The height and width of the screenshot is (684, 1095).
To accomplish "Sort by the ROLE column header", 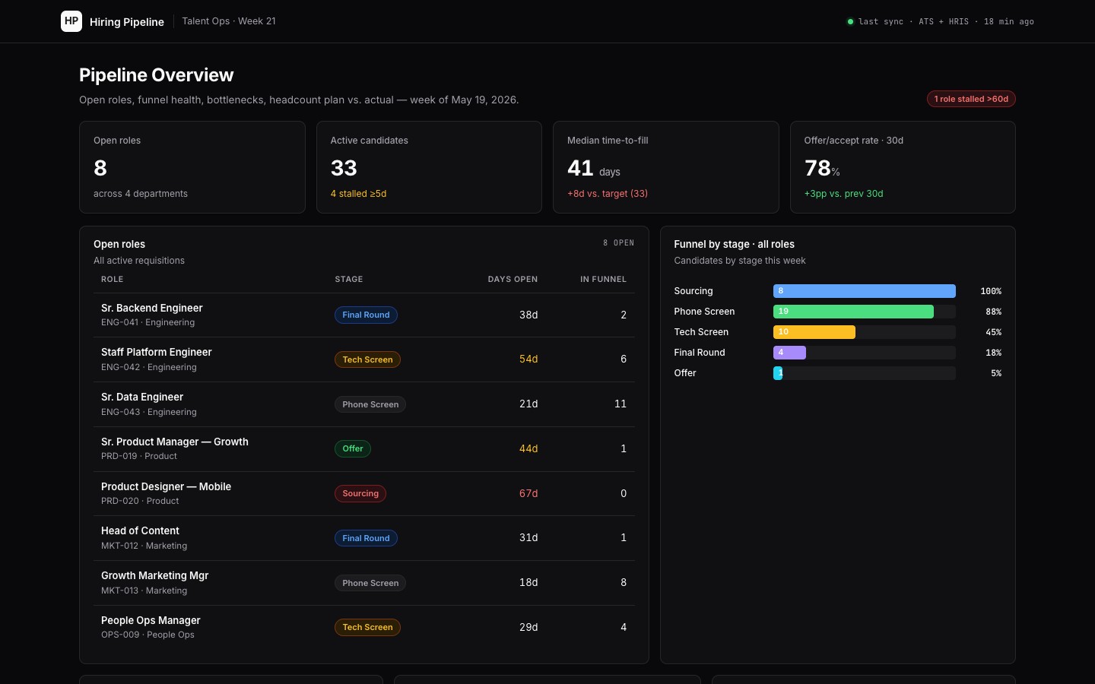I will click(x=112, y=279).
